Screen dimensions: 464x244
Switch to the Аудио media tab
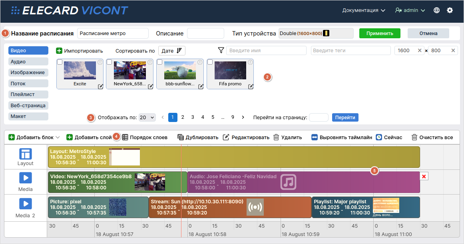[28, 61]
